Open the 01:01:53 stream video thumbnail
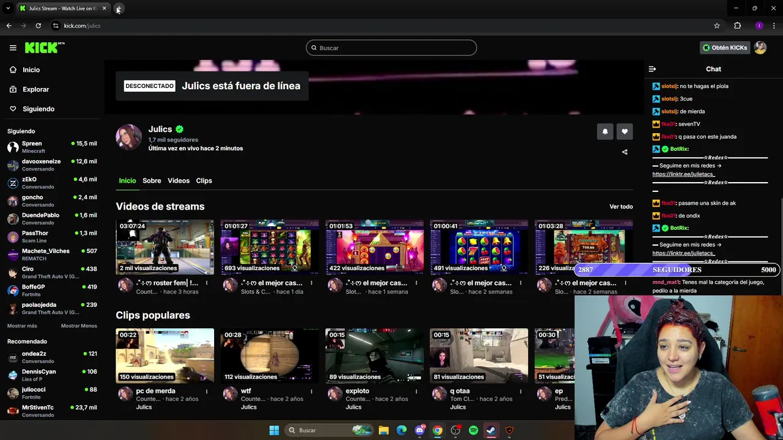 coord(374,247)
